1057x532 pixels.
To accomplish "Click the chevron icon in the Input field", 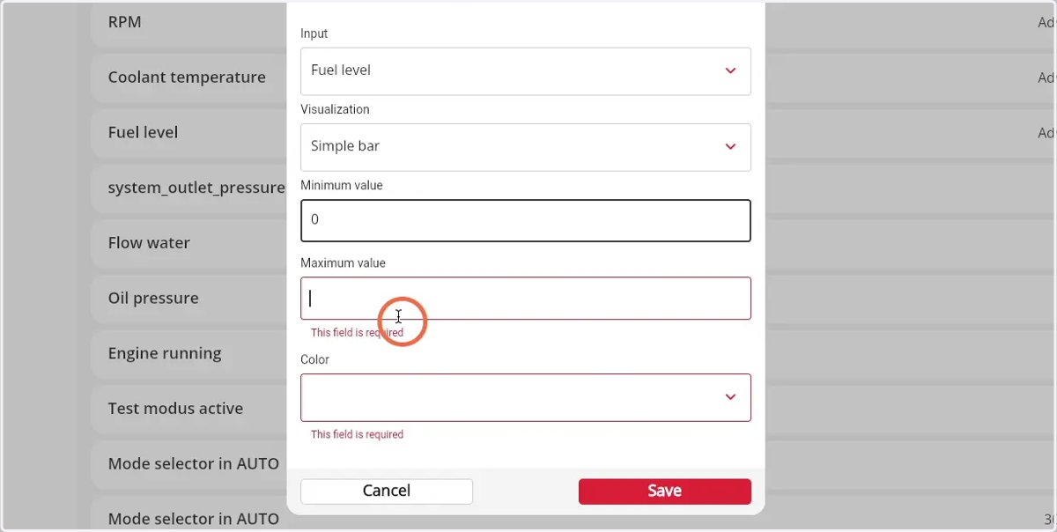I will (730, 70).
